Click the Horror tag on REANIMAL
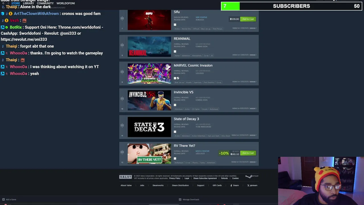The height and width of the screenshot is (205, 364). click(177, 56)
